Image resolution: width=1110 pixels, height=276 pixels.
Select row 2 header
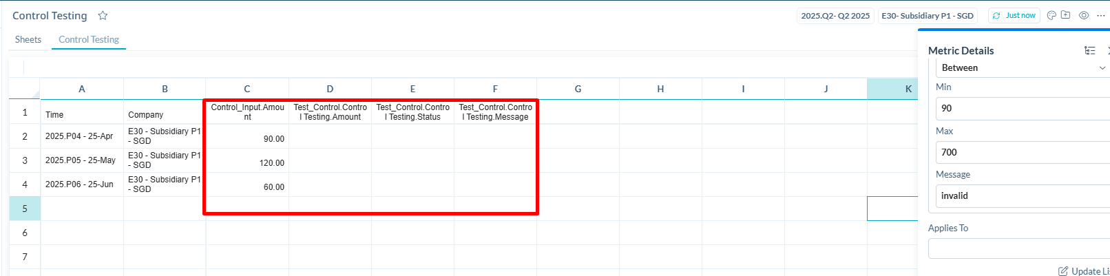[25, 136]
